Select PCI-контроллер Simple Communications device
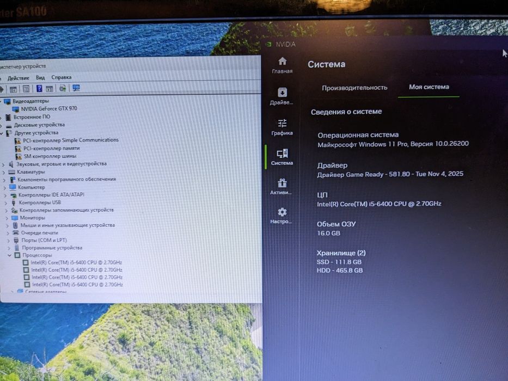Image resolution: width=508 pixels, height=381 pixels. click(71, 140)
